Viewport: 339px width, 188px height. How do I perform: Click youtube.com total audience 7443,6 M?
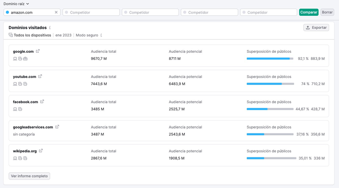click(99, 84)
